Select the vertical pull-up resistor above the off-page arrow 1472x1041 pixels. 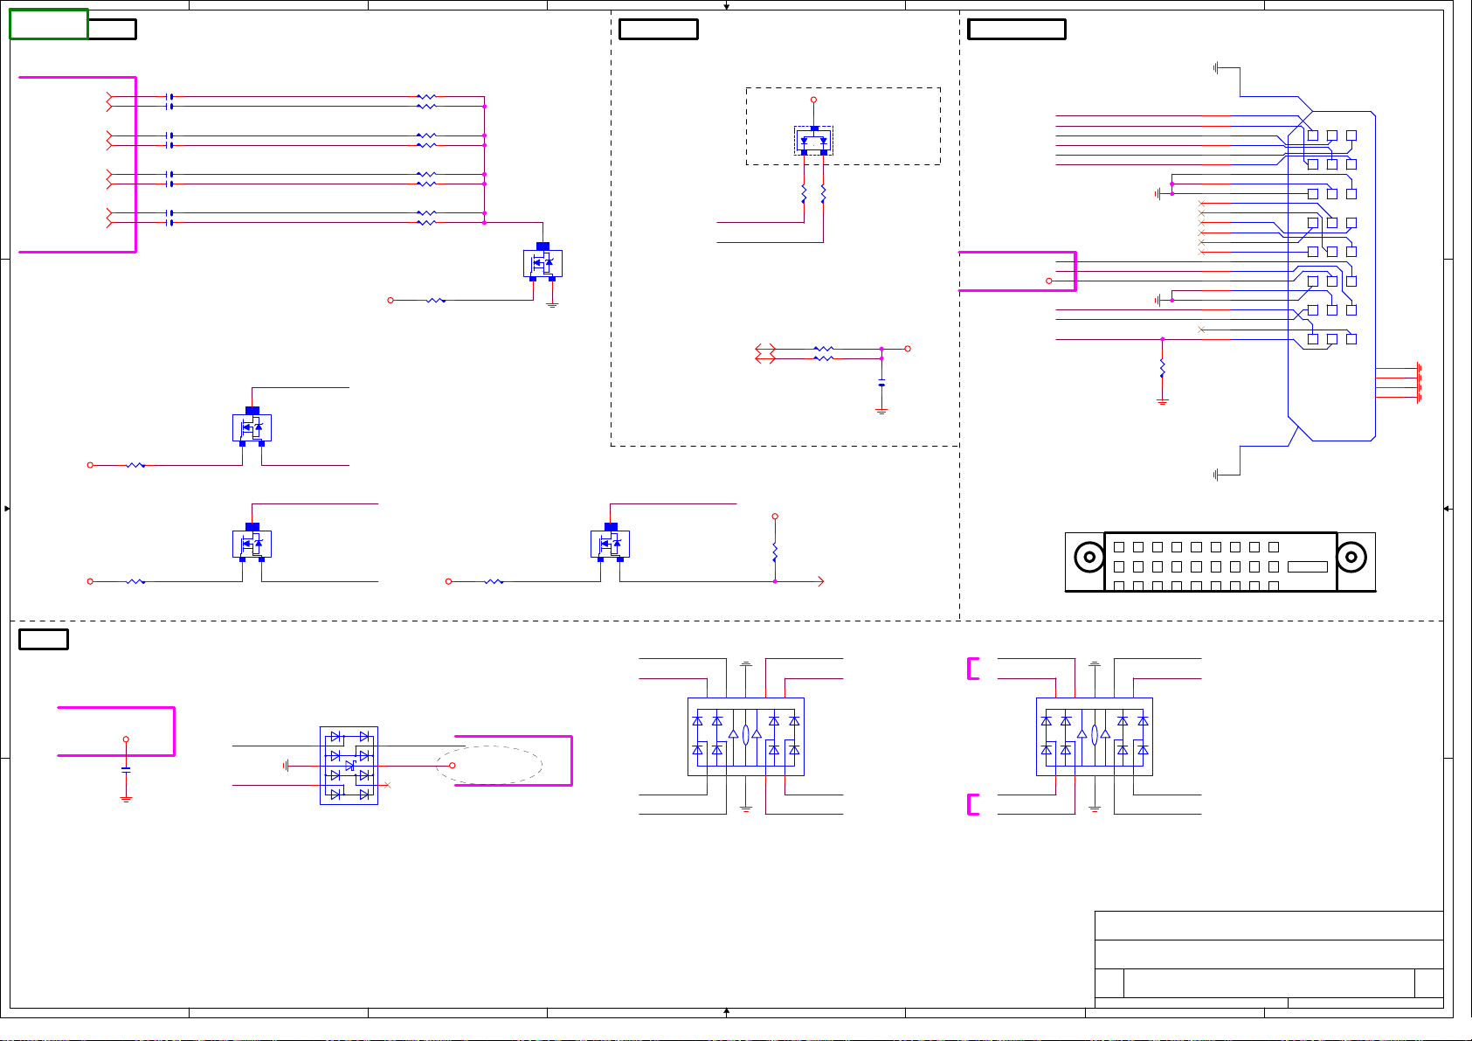(x=775, y=552)
